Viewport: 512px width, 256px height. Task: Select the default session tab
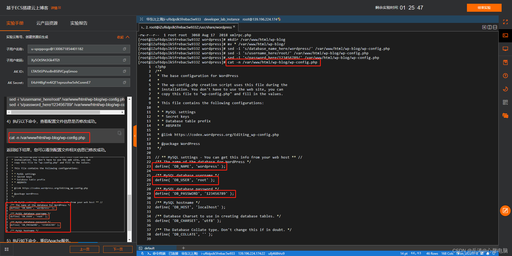[x=157, y=248]
